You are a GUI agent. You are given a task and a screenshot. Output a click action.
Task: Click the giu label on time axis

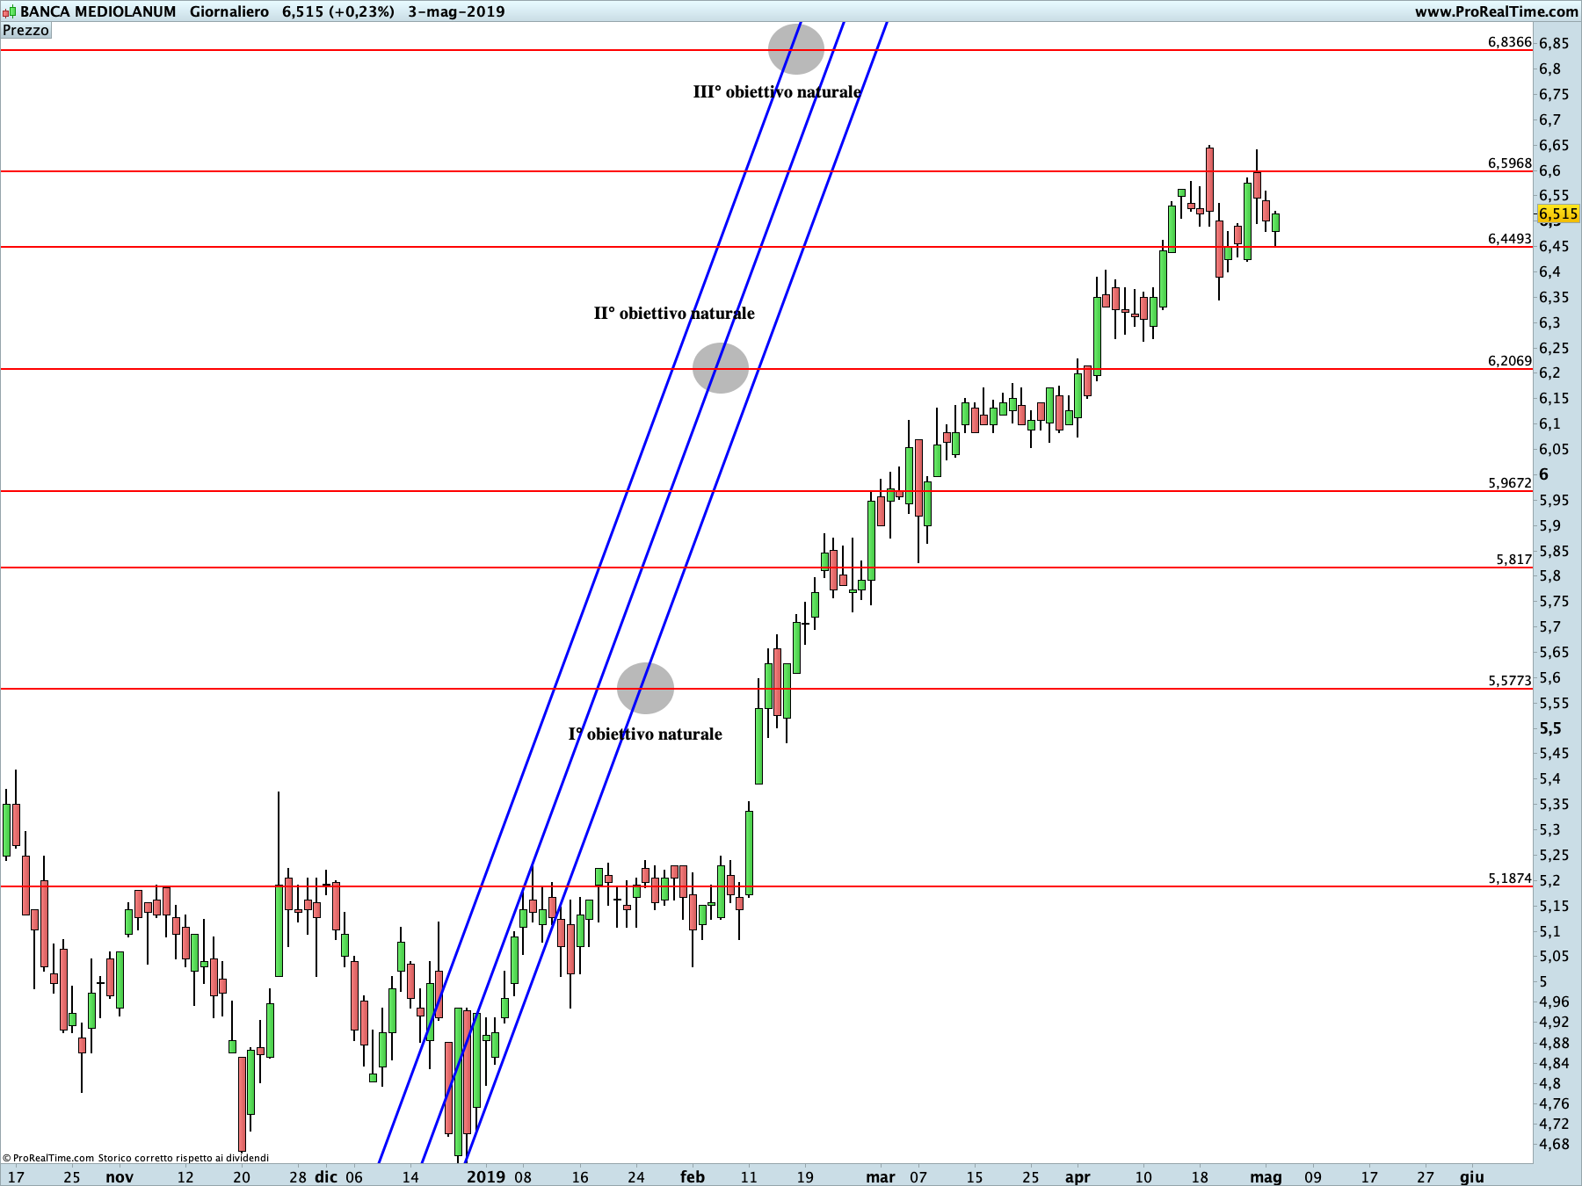pyautogui.click(x=1472, y=1177)
